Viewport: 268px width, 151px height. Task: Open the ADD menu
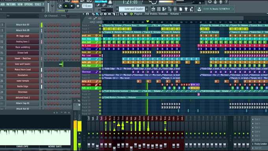(x=3, y=4)
